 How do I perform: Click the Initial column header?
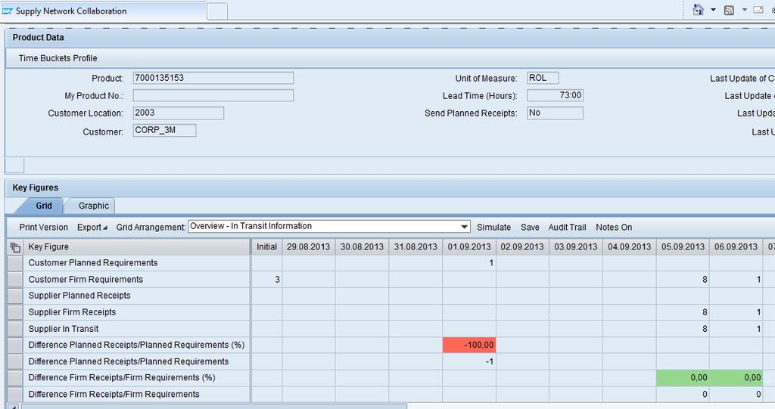(266, 247)
